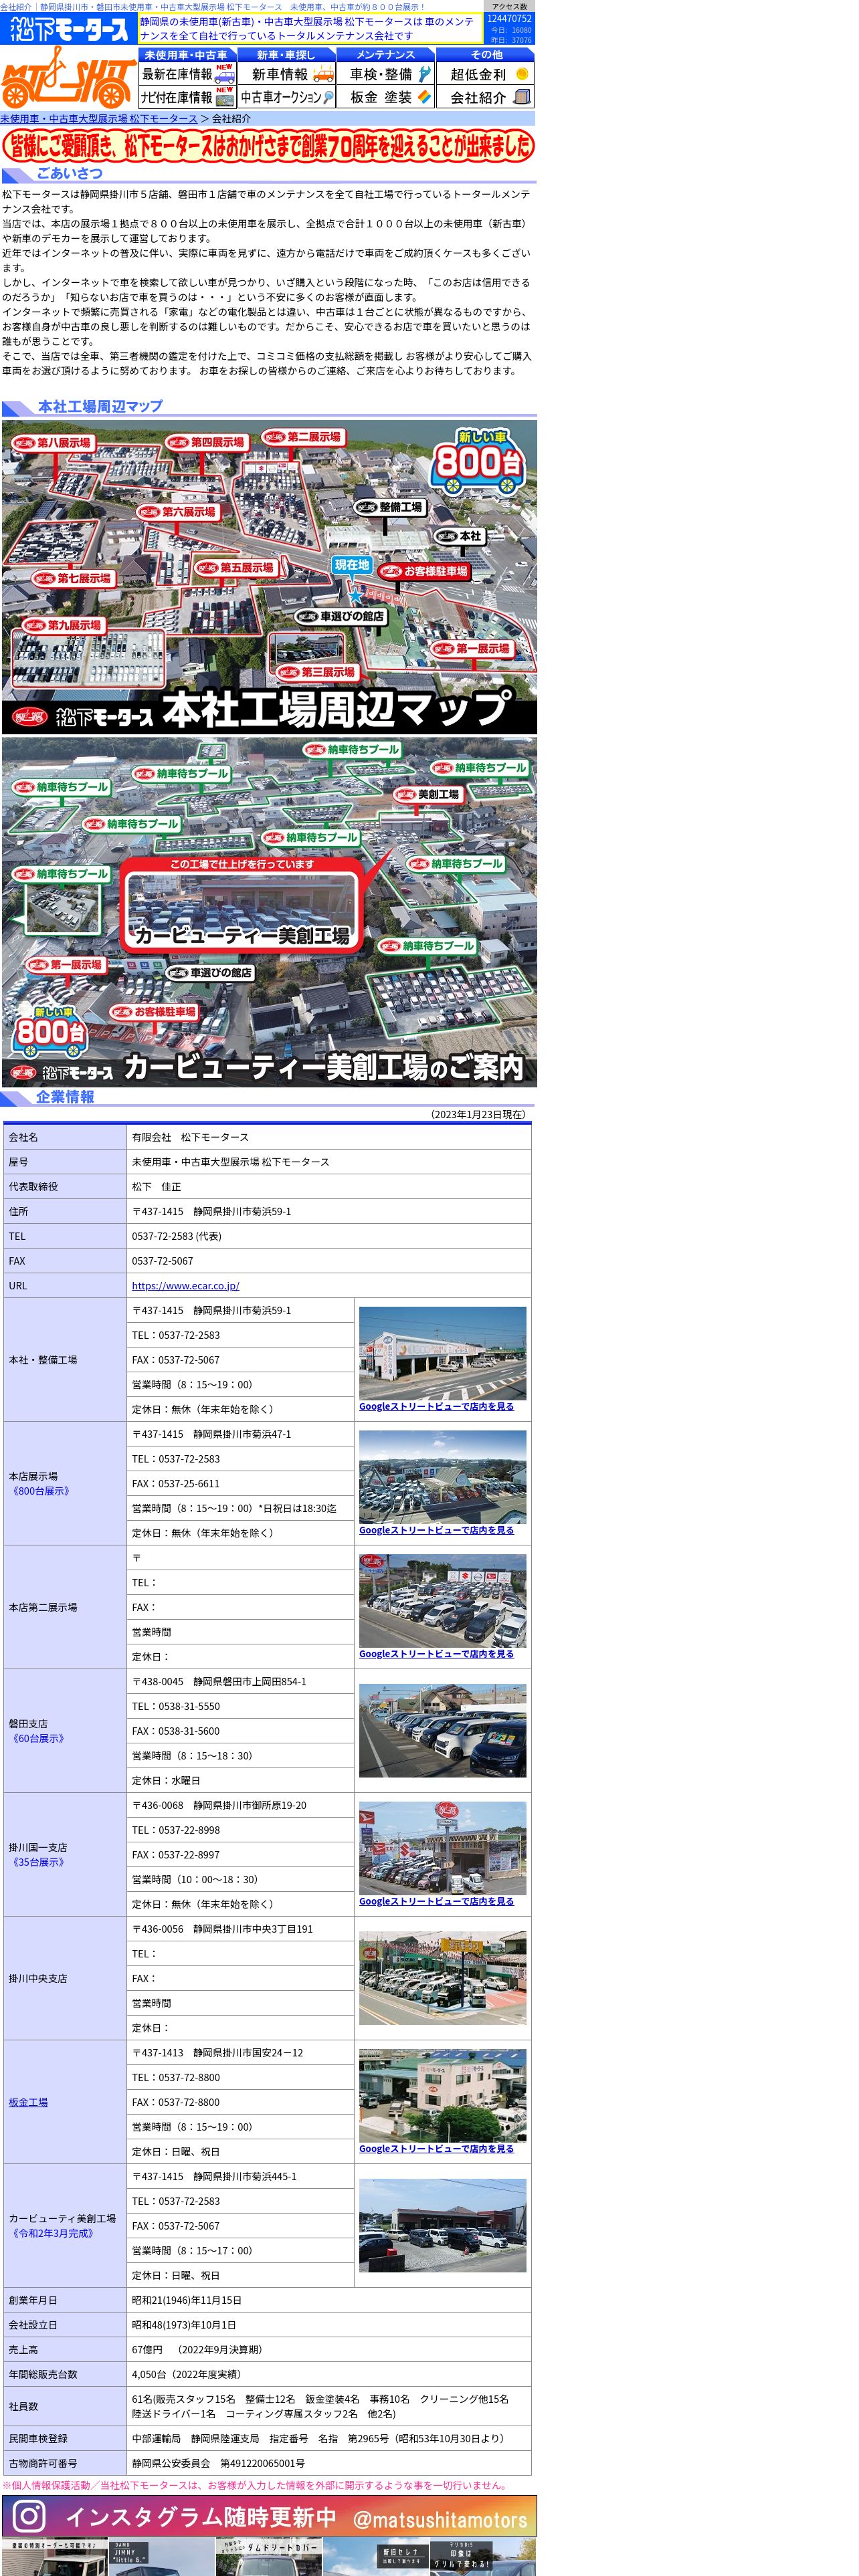Click the 70周年 anniversary banner
The height and width of the screenshot is (2576, 859).
pyautogui.click(x=268, y=146)
